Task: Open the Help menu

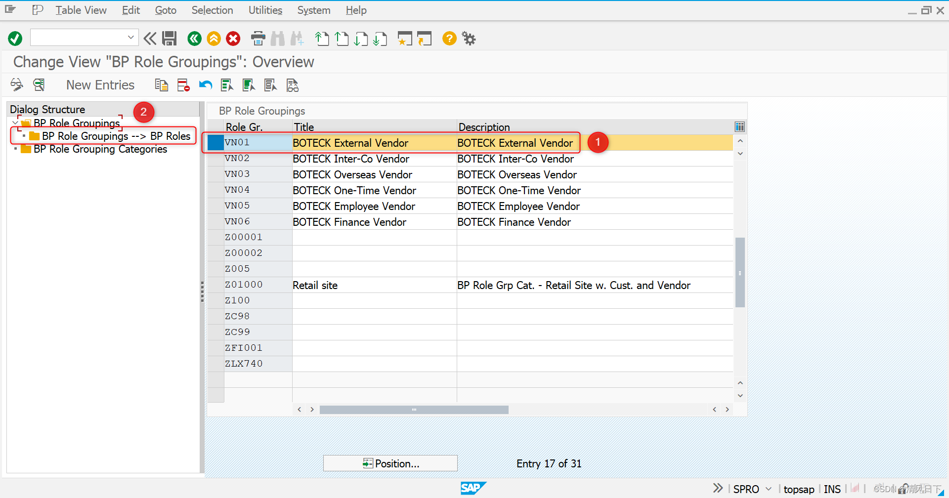Action: pos(356,10)
